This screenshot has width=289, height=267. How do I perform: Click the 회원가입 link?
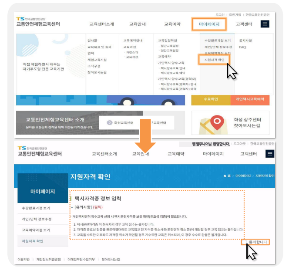point(235,15)
